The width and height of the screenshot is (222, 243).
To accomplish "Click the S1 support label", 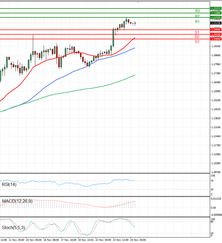I will (x=197, y=32).
